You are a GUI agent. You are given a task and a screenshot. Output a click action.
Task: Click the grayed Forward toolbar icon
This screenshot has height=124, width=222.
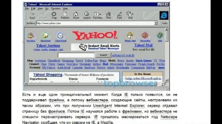pos(43,15)
